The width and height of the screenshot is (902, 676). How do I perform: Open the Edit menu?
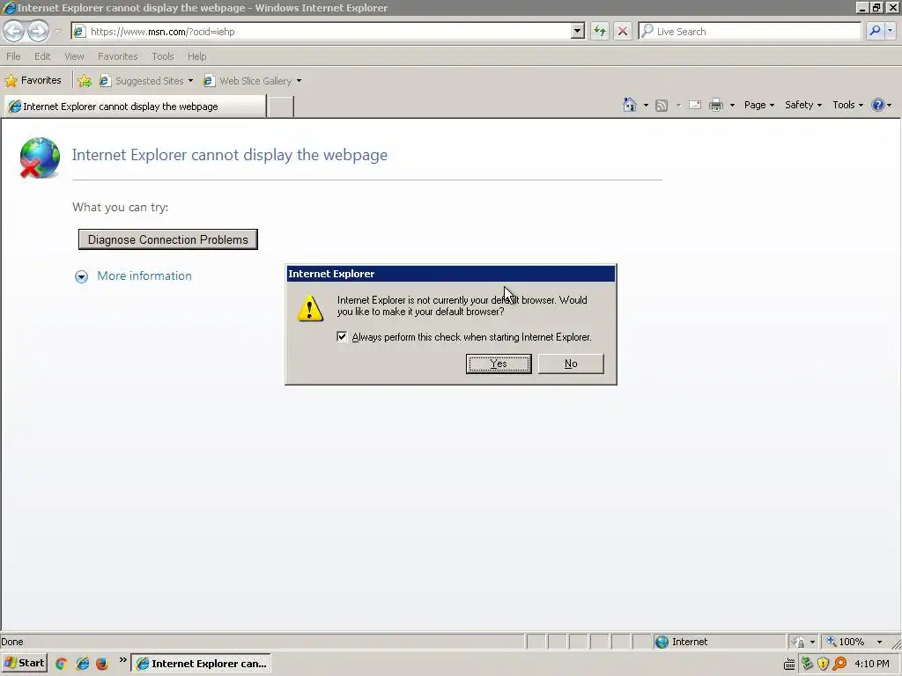(42, 56)
